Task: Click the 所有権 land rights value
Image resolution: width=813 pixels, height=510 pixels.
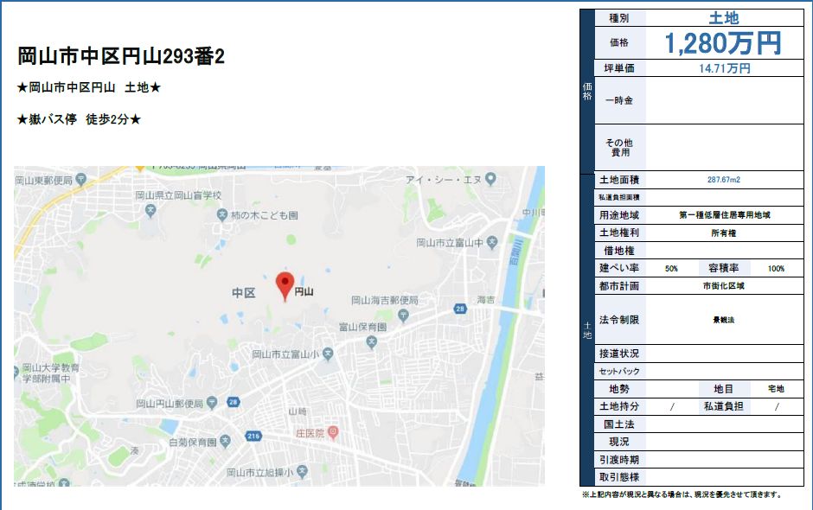Action: 724,233
